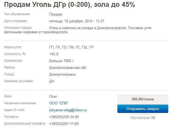Click the "Просмотров: 50" view counter
Viewport: 171px width, 129px height.
[143, 118]
